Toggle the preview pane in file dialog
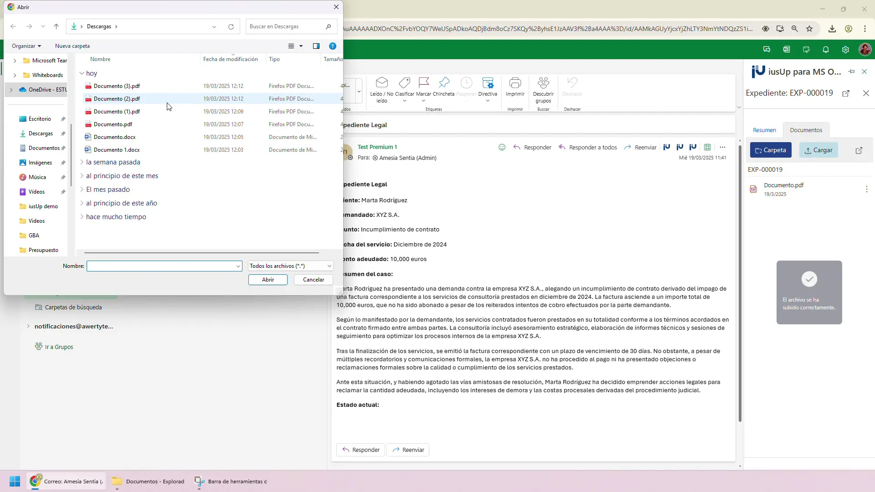The image size is (875, 492). coord(316,46)
